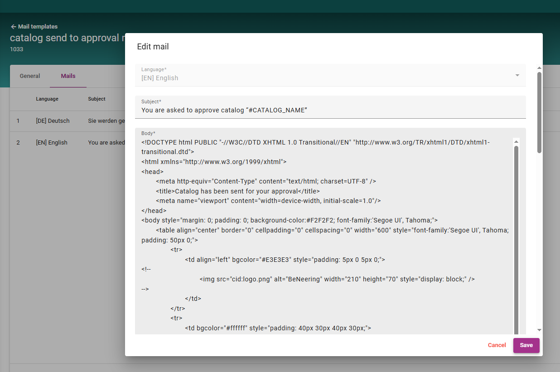Click the Body text area's scroll-up arrow
This screenshot has width=560, height=372.
[x=516, y=142]
